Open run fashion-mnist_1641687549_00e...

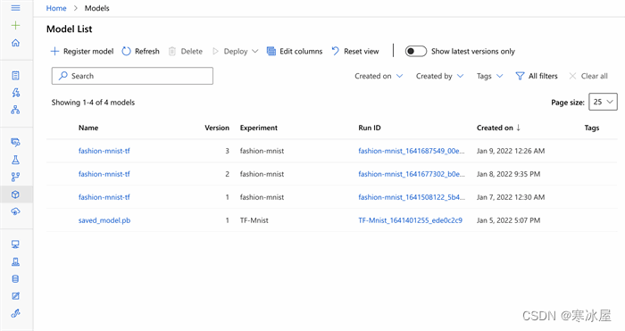(412, 151)
